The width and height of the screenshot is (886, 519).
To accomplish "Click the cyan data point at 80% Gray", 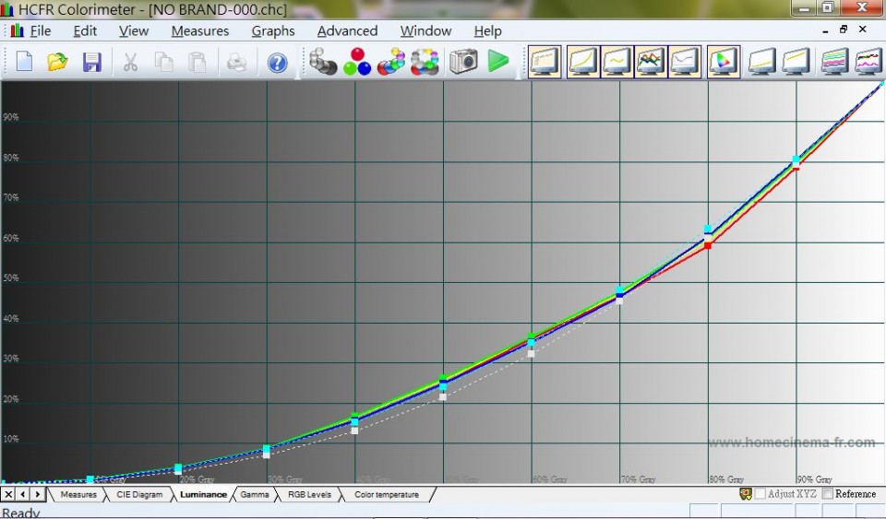I will pyautogui.click(x=708, y=230).
